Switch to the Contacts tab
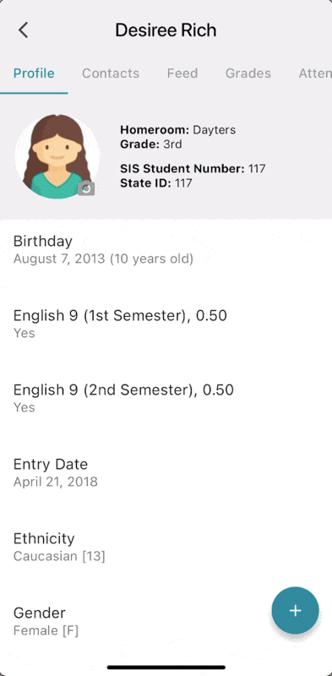 pos(111,74)
